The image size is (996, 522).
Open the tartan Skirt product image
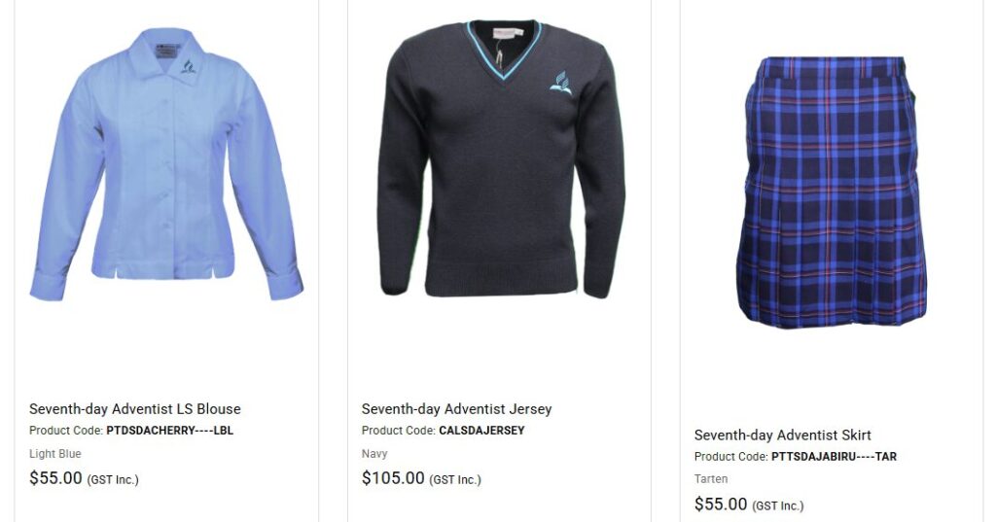(832, 192)
